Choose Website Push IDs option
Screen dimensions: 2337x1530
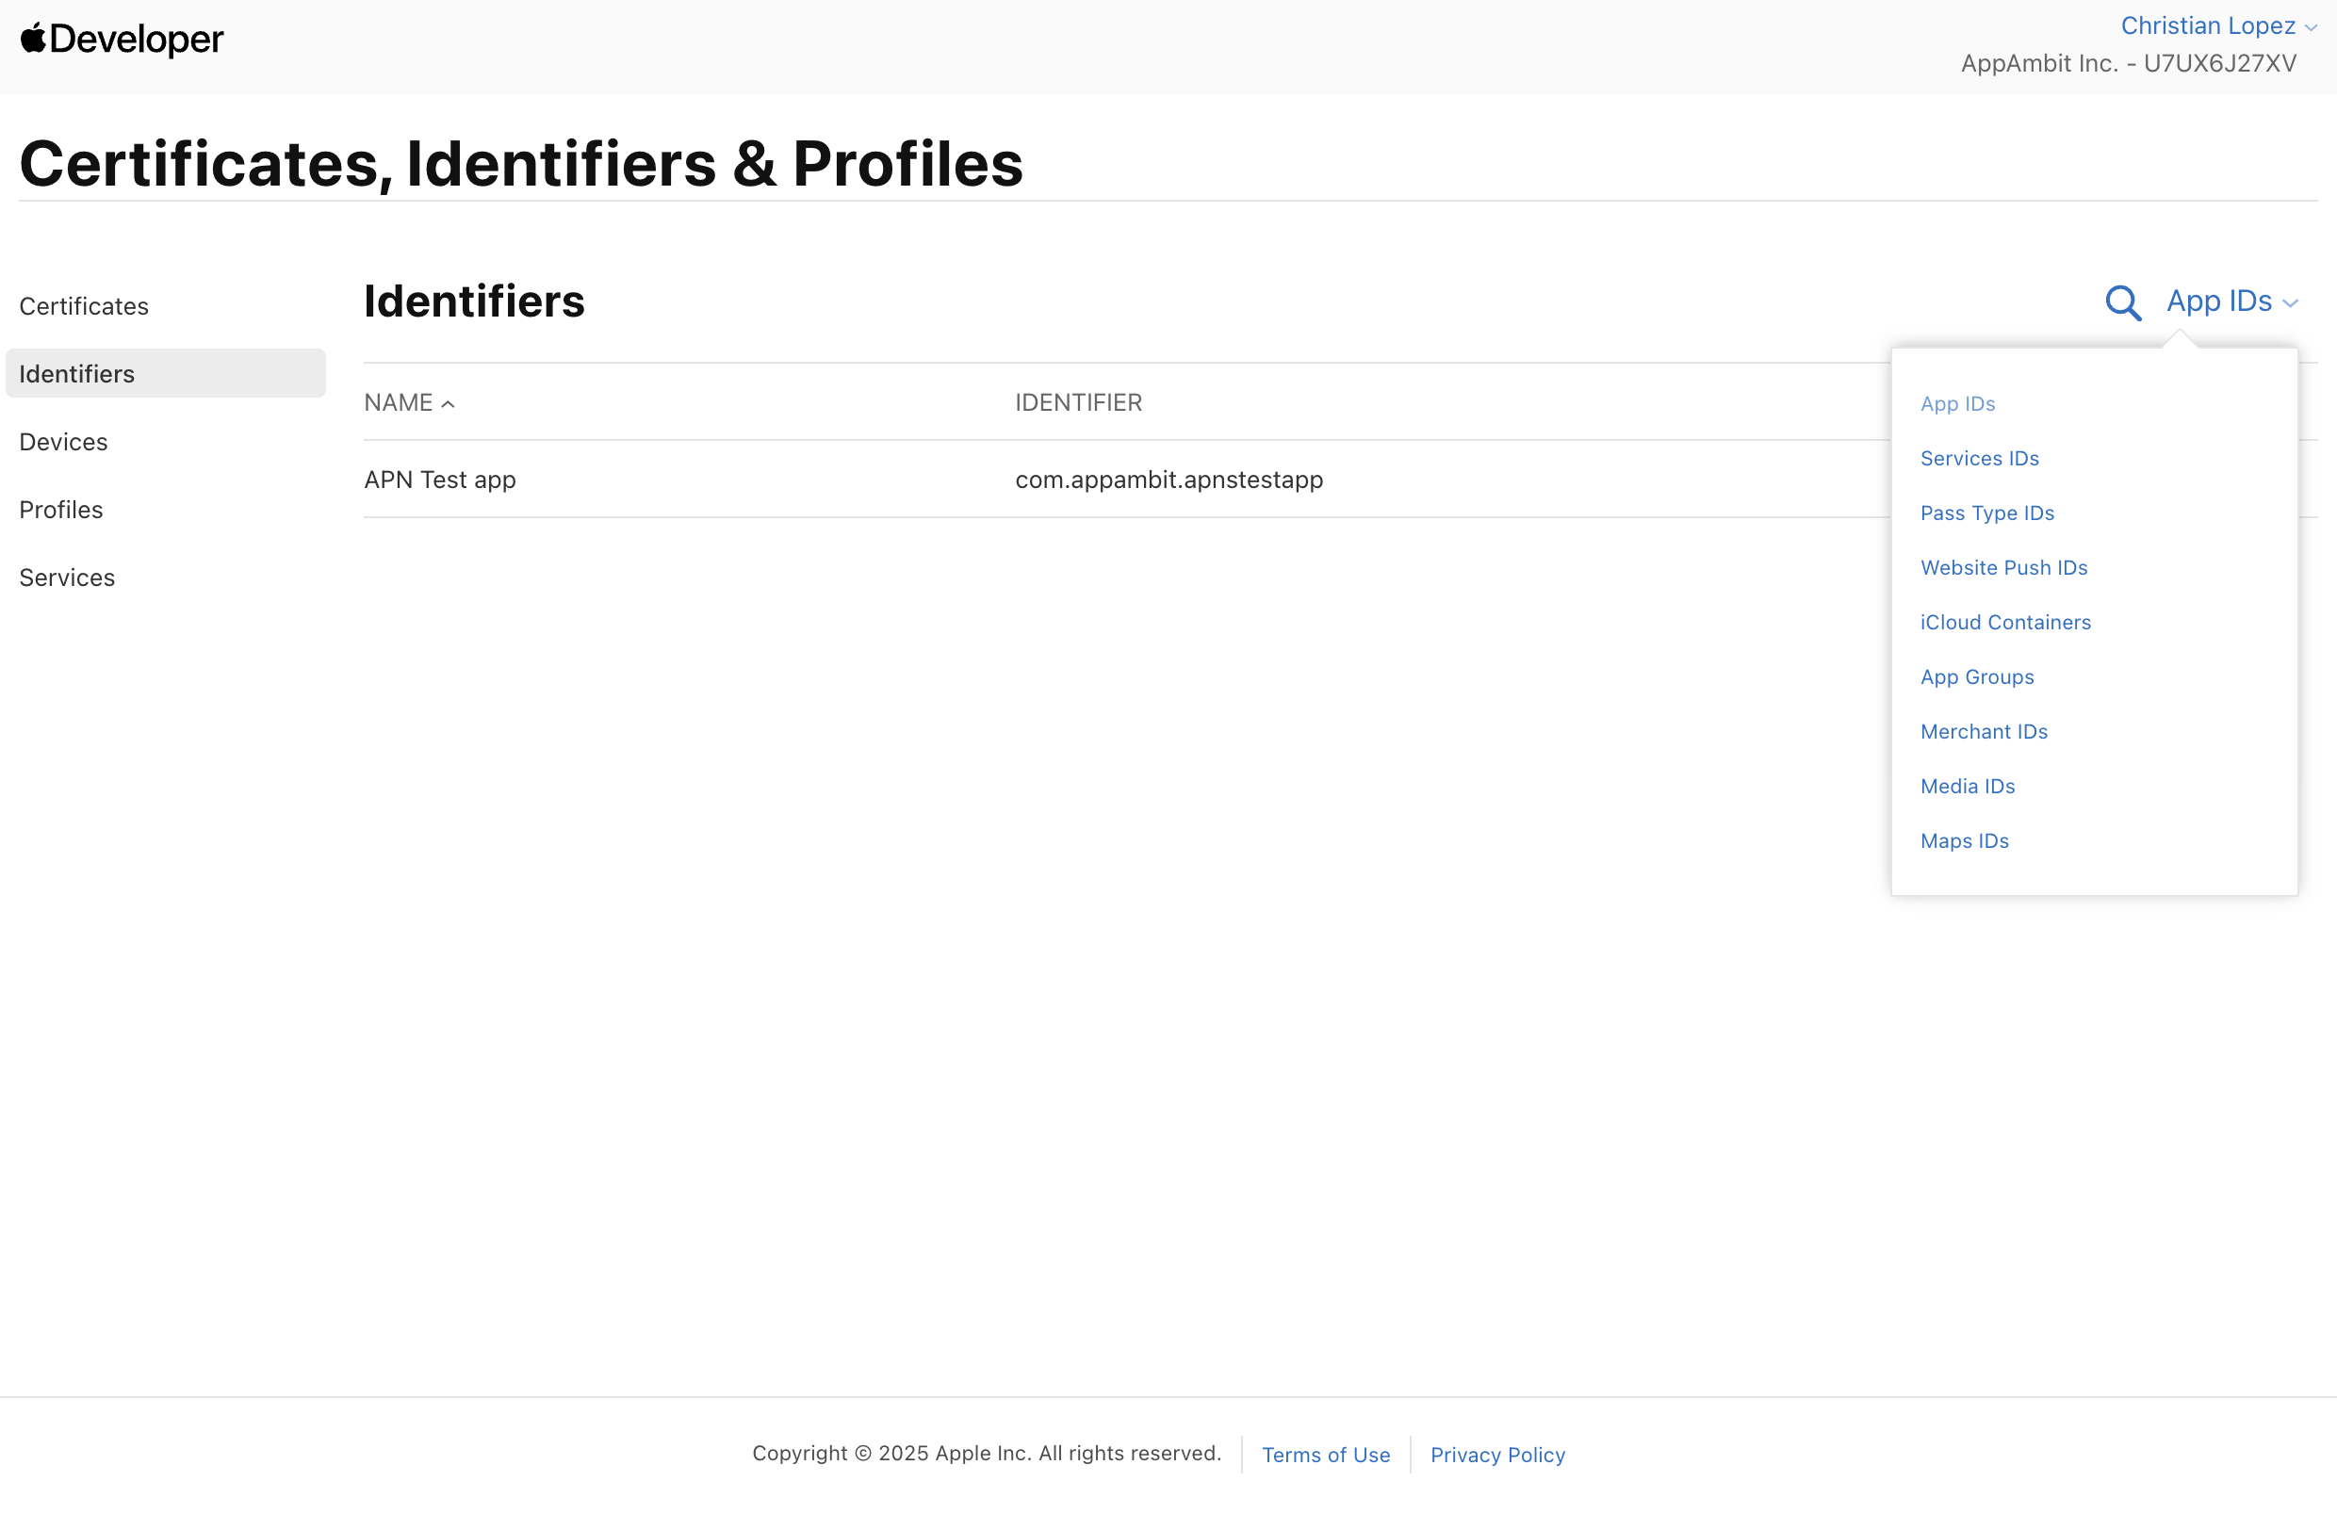click(x=2003, y=567)
